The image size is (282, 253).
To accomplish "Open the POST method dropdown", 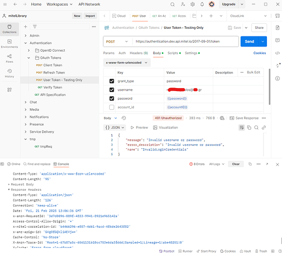I will pyautogui.click(x=117, y=41).
